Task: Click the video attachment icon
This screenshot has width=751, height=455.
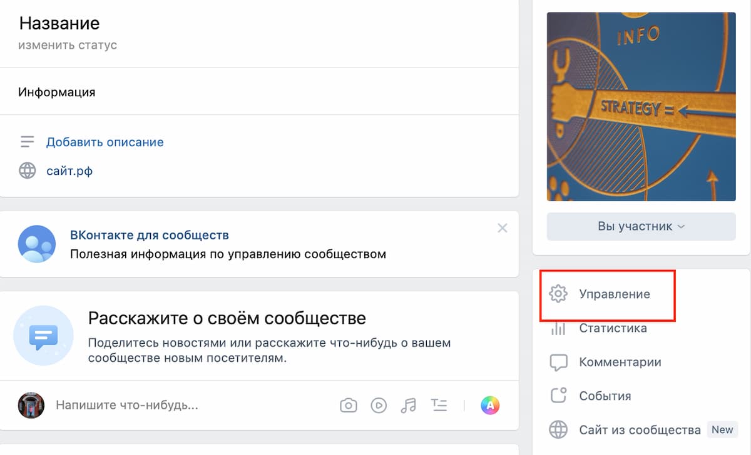Action: point(379,405)
